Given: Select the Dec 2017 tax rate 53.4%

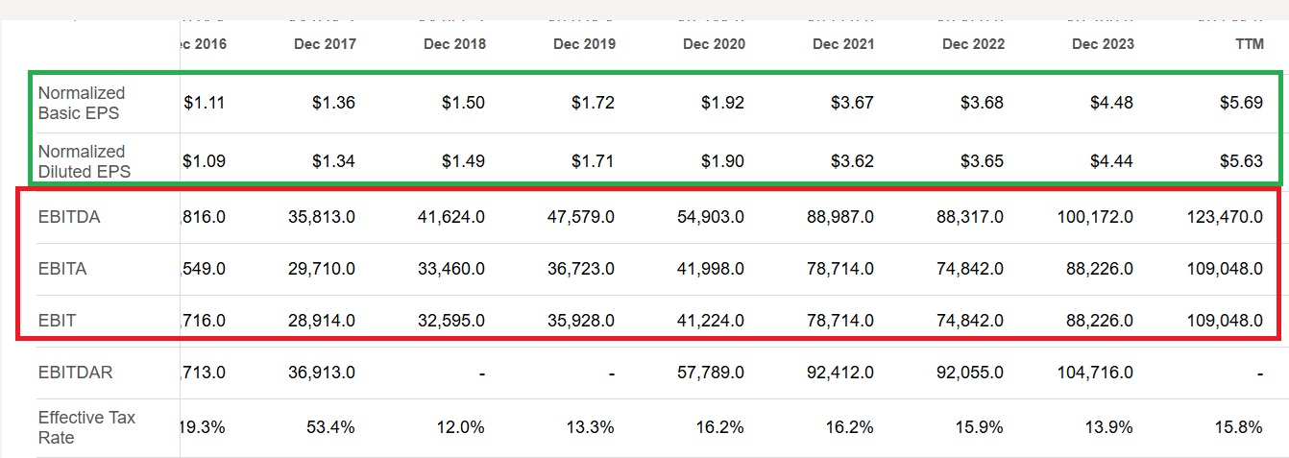Looking at the screenshot, I should pyautogui.click(x=331, y=427).
